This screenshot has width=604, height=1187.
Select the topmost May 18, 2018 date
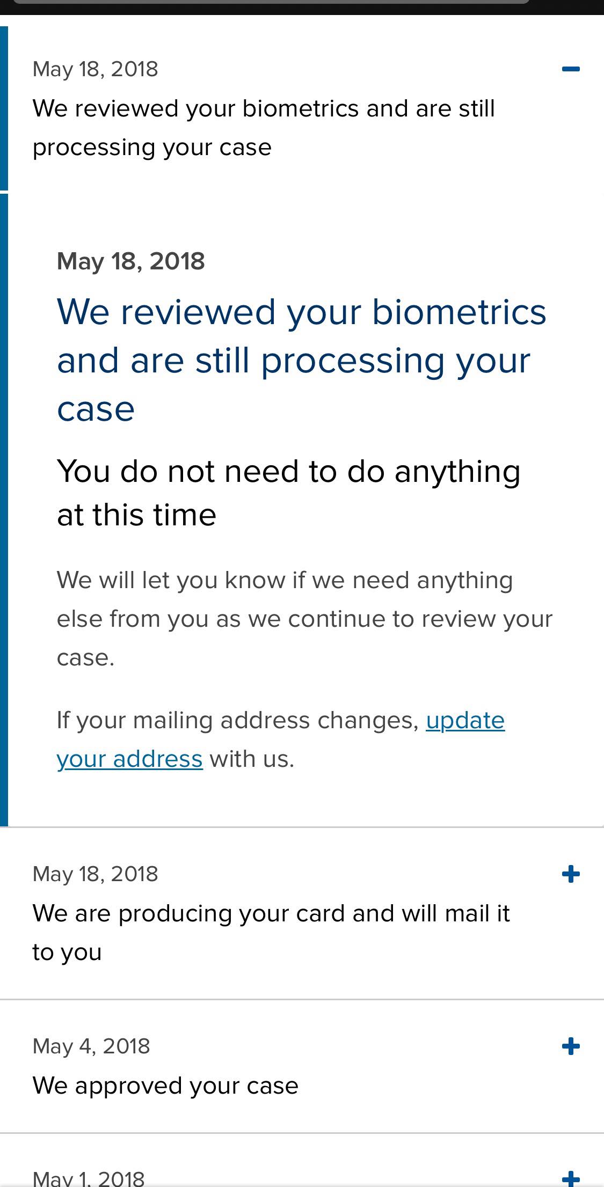pyautogui.click(x=95, y=69)
